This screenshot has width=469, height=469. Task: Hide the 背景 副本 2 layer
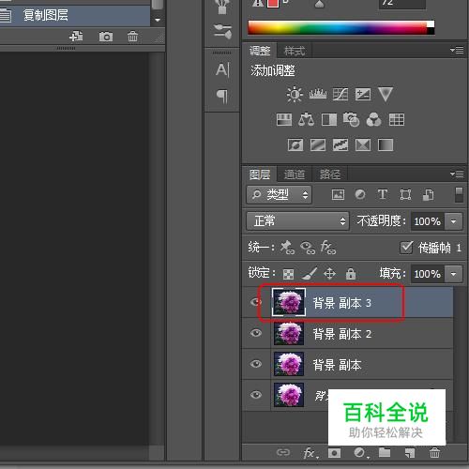click(256, 333)
